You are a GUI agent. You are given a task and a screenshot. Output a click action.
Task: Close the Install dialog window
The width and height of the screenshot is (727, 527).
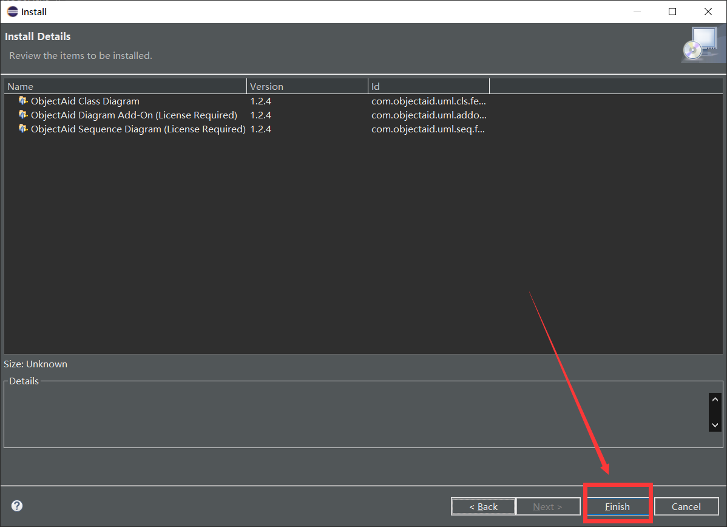708,12
